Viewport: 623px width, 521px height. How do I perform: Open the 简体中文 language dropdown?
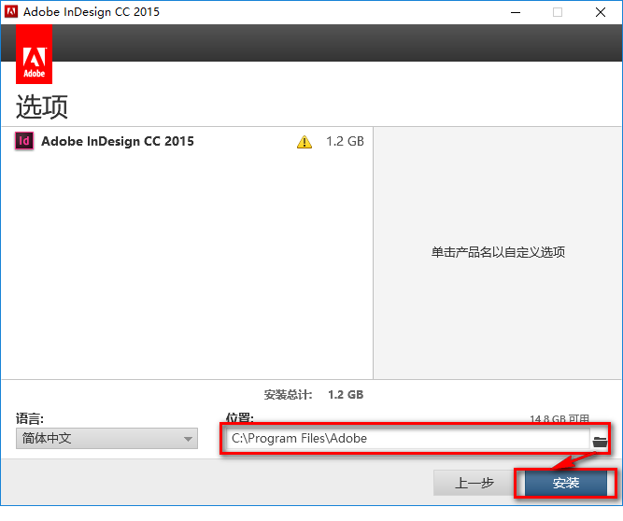point(106,439)
